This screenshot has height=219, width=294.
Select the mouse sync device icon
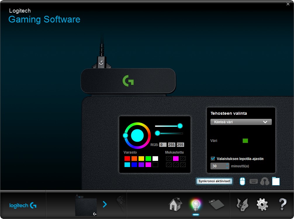(x=242, y=181)
